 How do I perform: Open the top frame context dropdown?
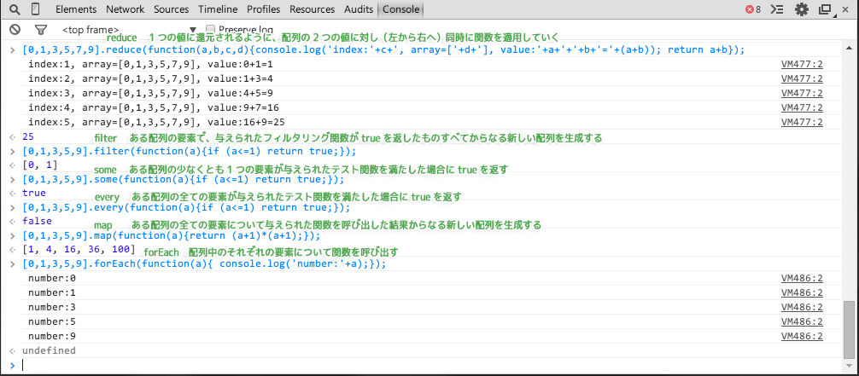[129, 30]
